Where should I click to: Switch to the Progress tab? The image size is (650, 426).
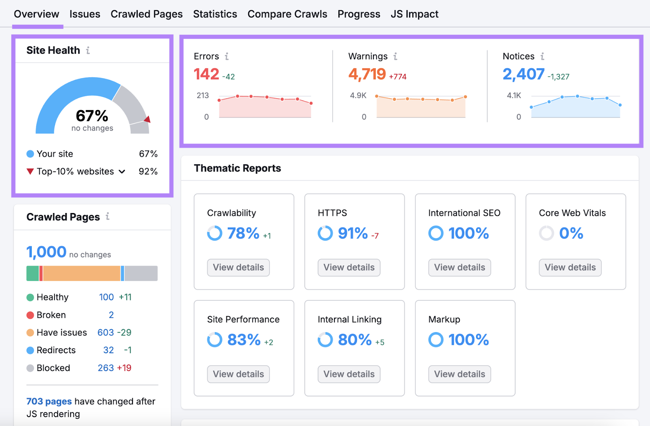pos(359,14)
